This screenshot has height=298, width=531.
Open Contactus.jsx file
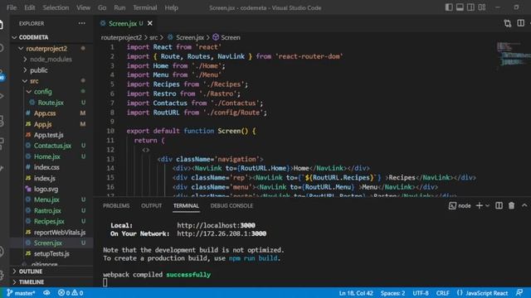click(52, 146)
